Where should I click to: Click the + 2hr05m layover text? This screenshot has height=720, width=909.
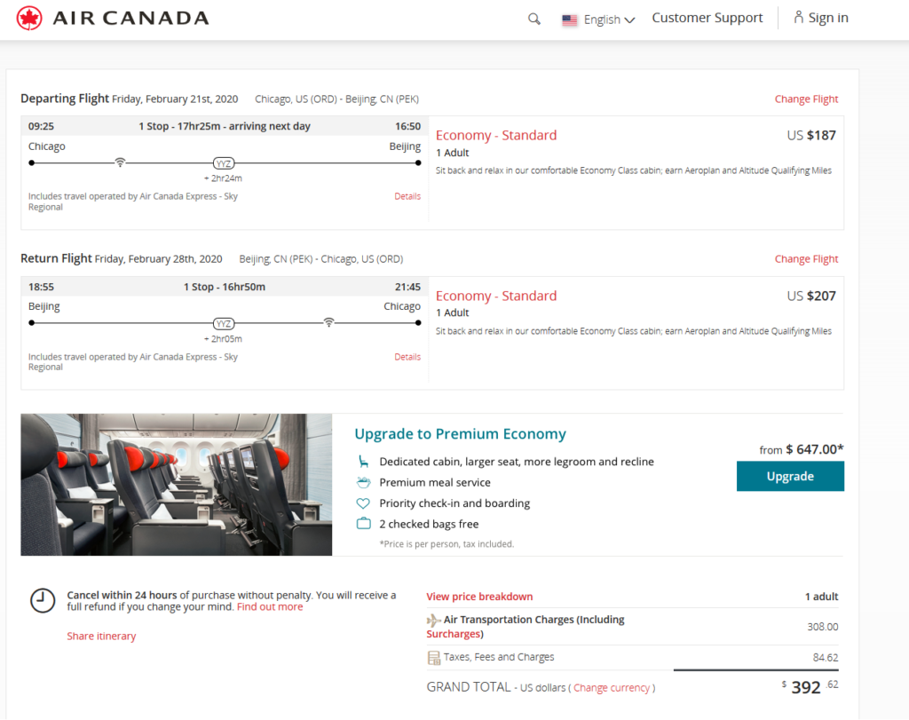point(223,339)
